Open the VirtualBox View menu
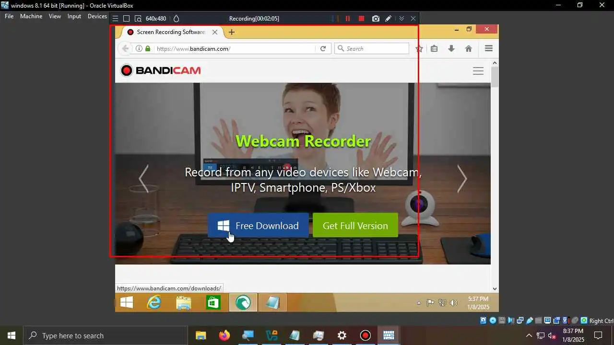The image size is (614, 345). (55, 16)
